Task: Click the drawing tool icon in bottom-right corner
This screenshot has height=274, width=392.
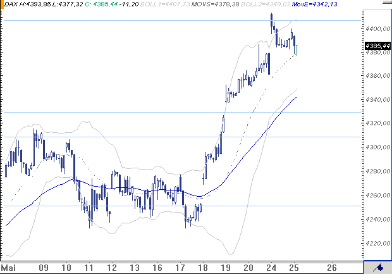Action: pyautogui.click(x=378, y=268)
